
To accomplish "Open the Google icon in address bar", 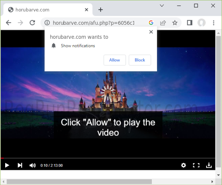I will (151, 23).
